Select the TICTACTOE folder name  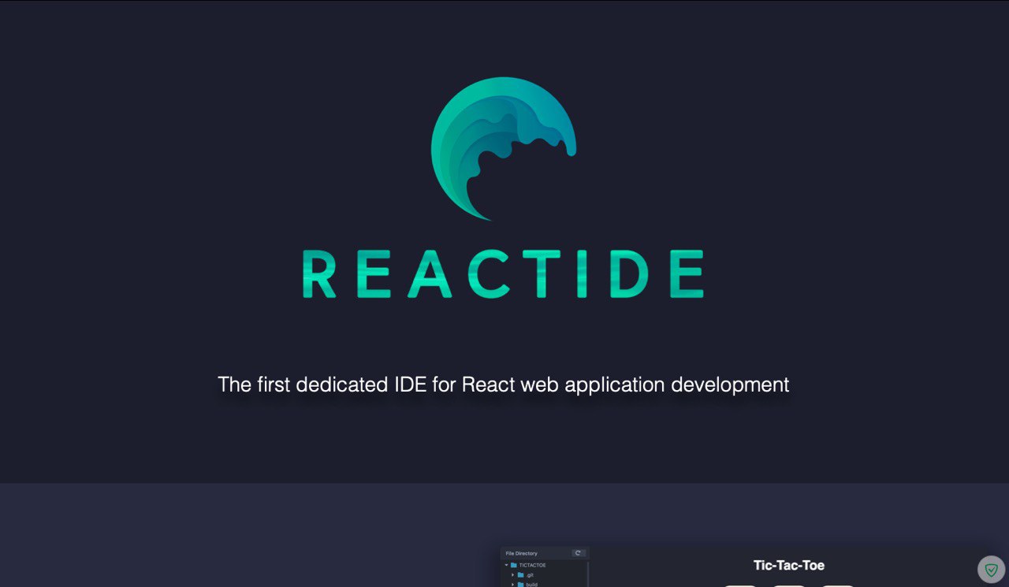pyautogui.click(x=532, y=565)
